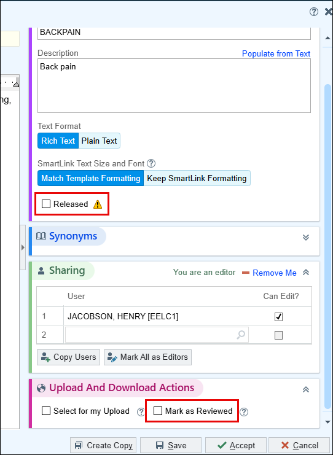
Task: Collapse the Sharing section chevron
Action: (x=306, y=273)
